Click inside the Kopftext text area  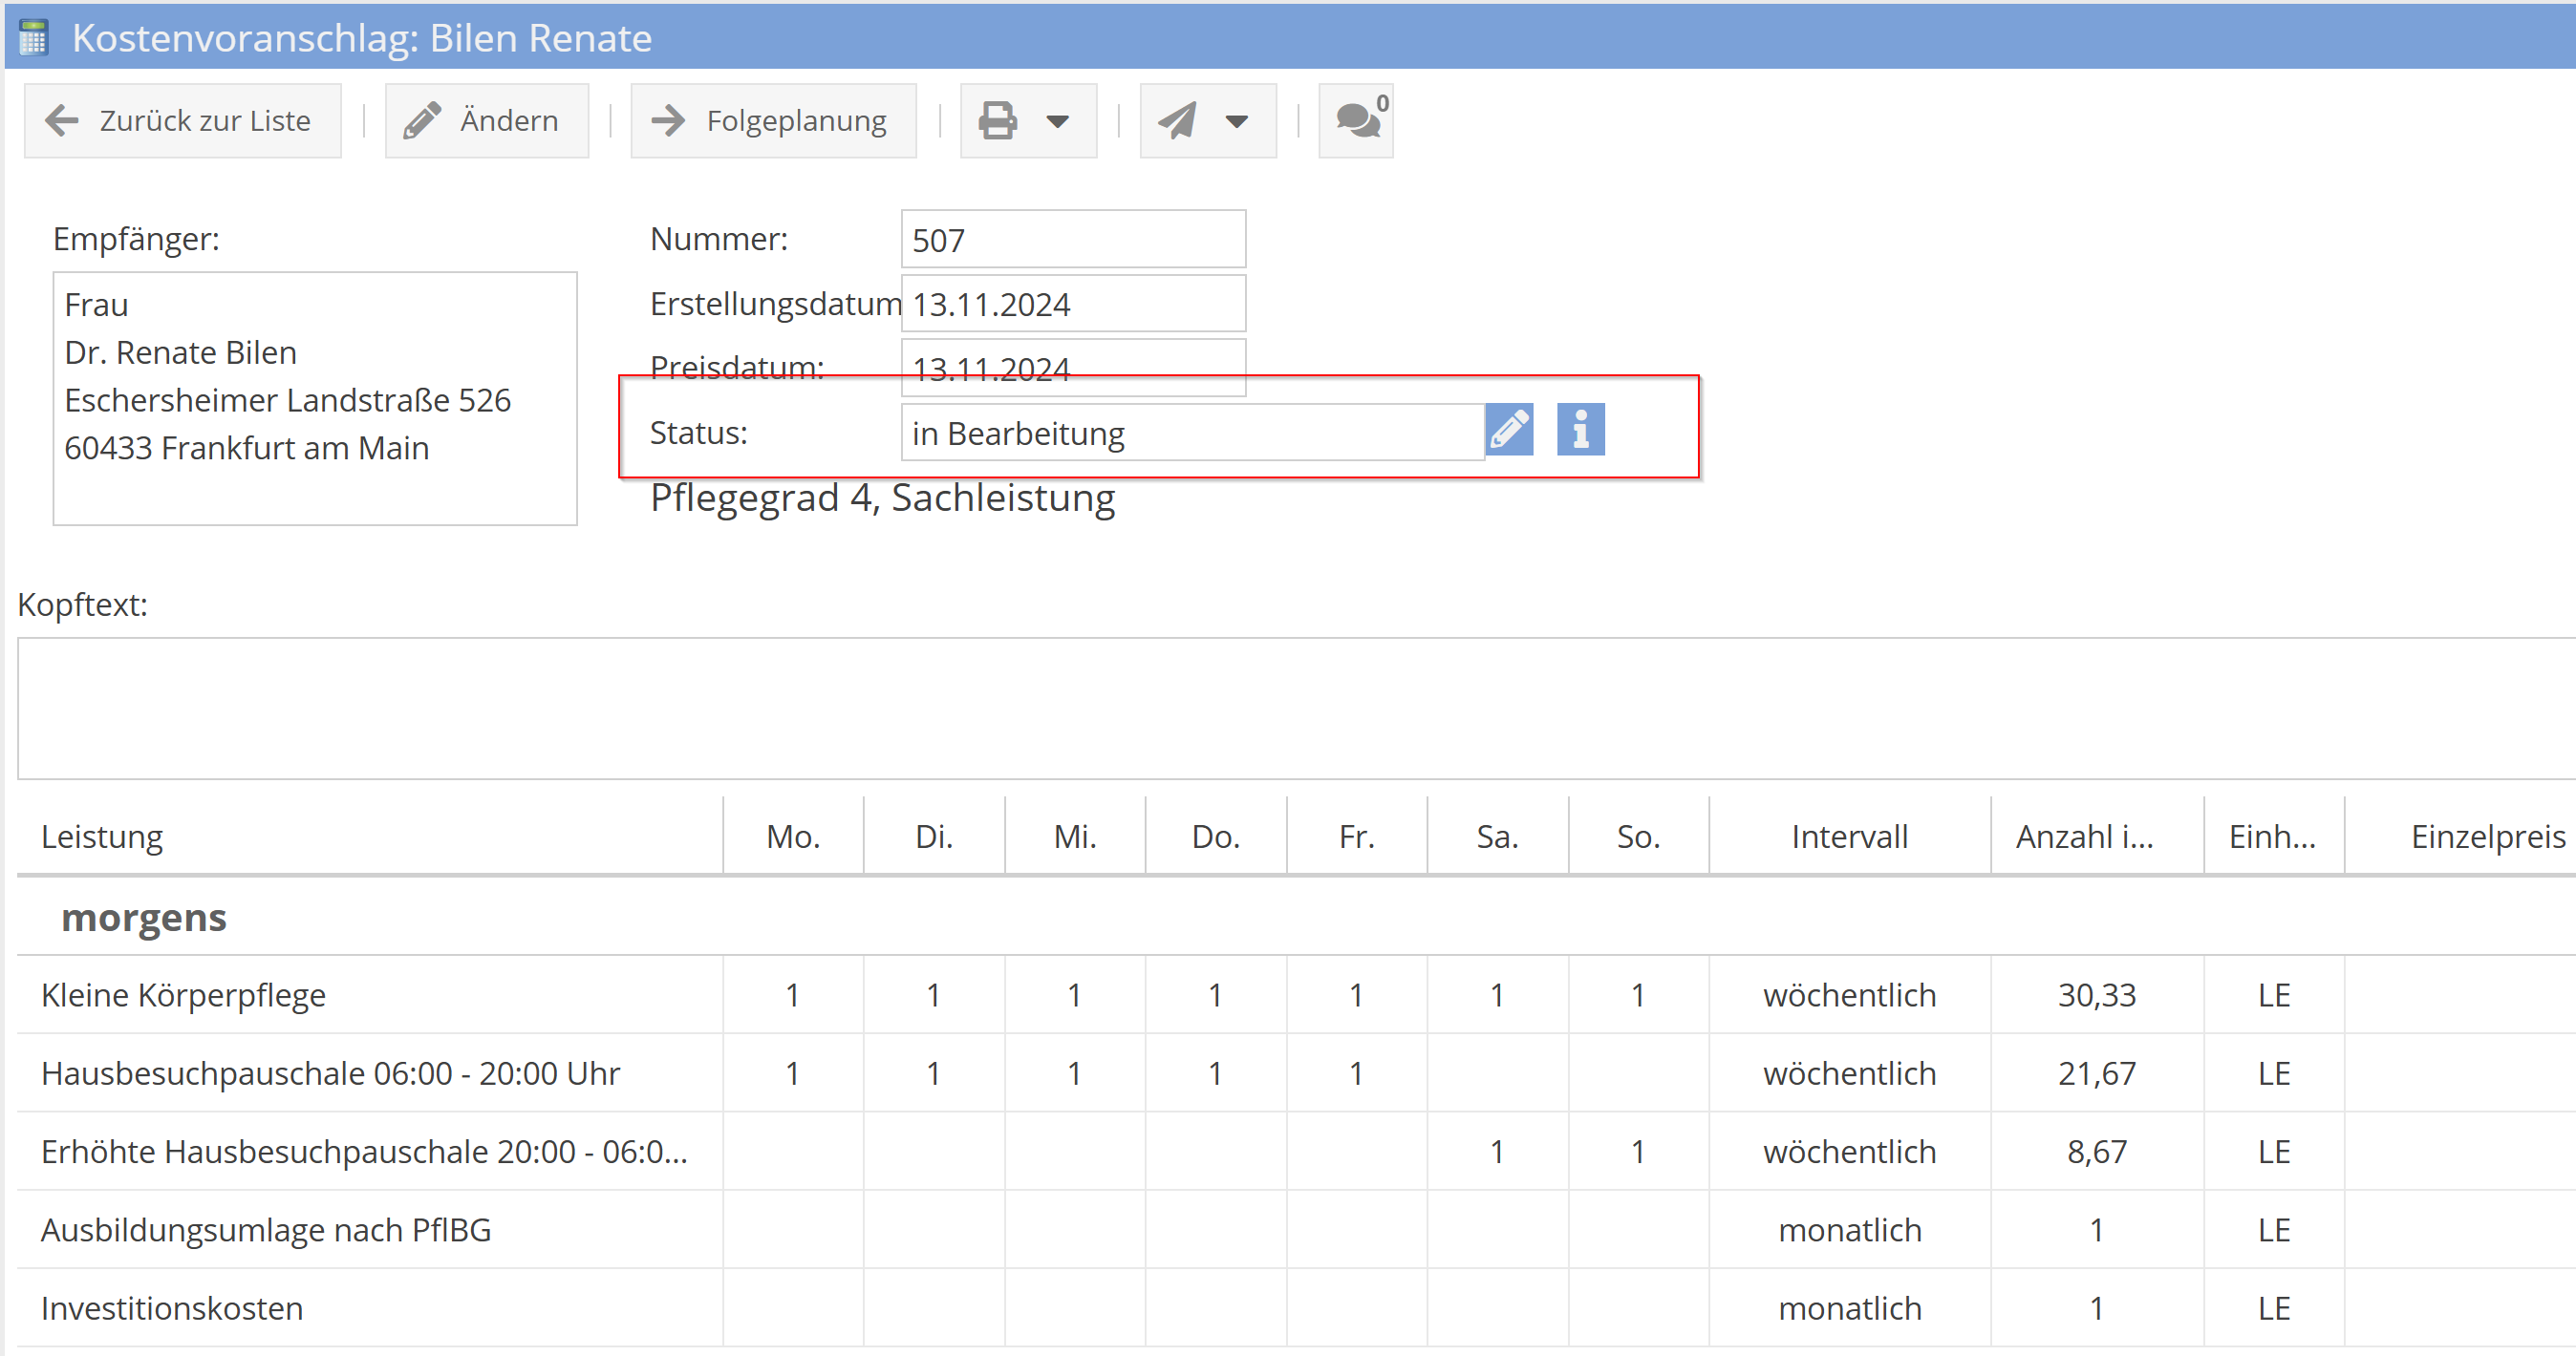click(x=1290, y=708)
